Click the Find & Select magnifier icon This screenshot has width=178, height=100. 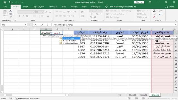click(160, 14)
